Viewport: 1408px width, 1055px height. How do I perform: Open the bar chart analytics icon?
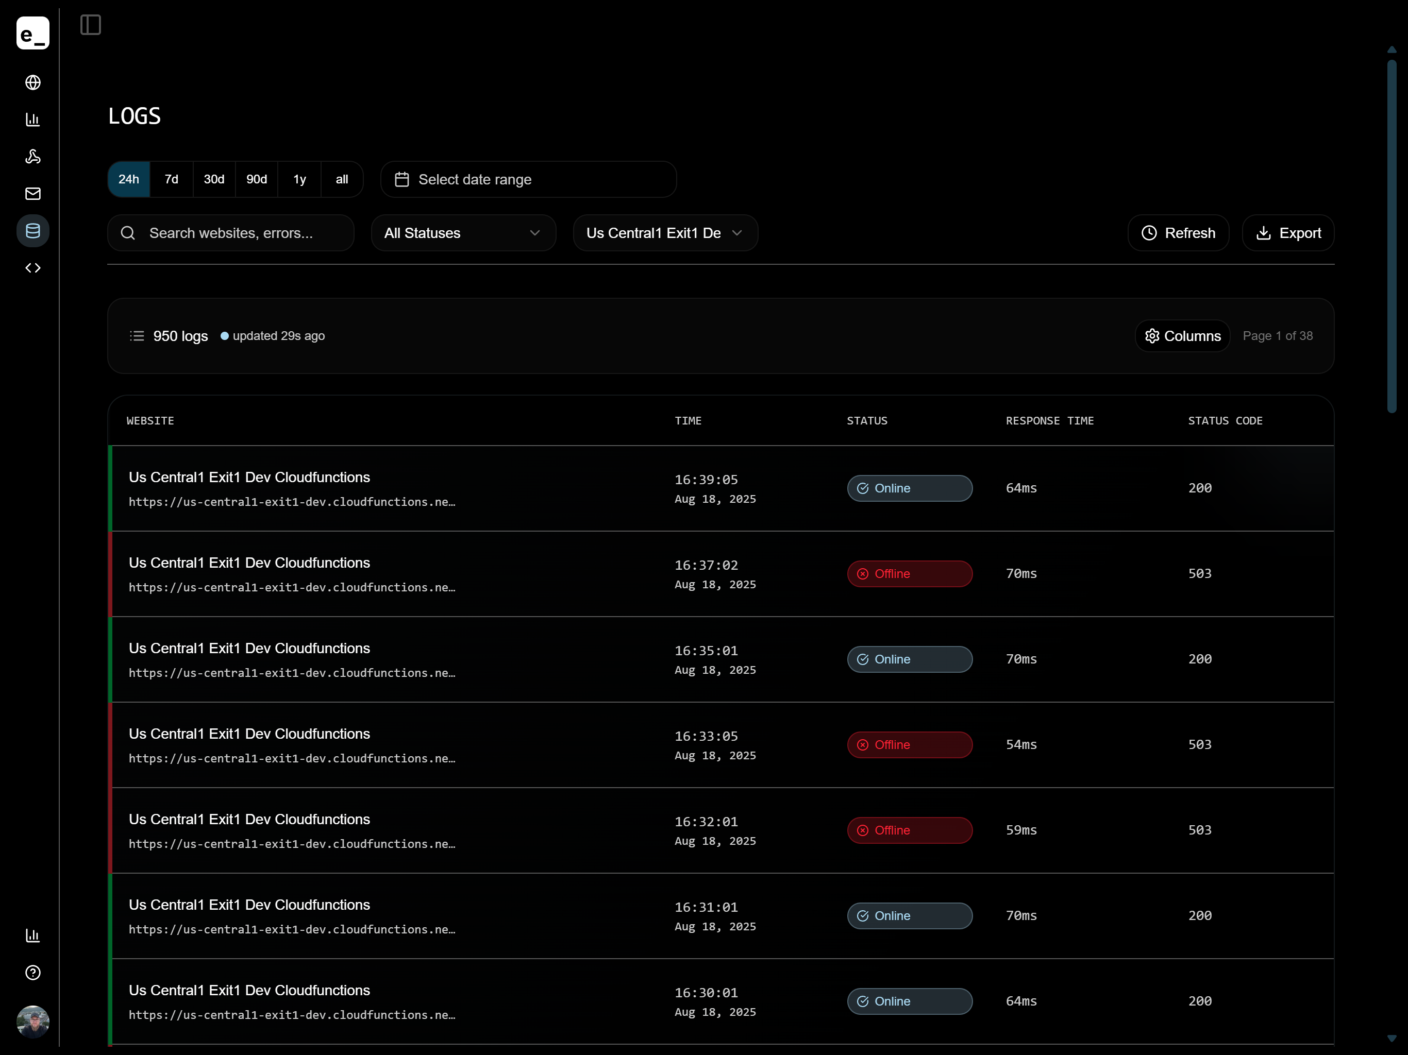click(x=32, y=120)
